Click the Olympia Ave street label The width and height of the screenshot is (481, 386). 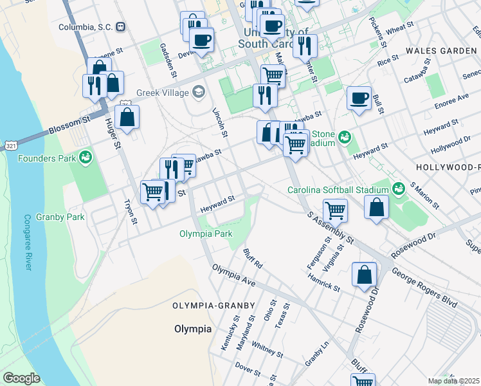[234, 275]
